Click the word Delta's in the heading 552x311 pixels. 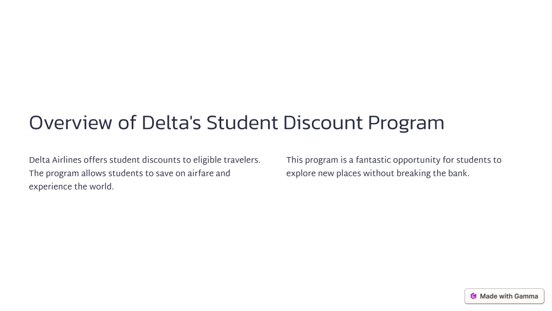(171, 123)
